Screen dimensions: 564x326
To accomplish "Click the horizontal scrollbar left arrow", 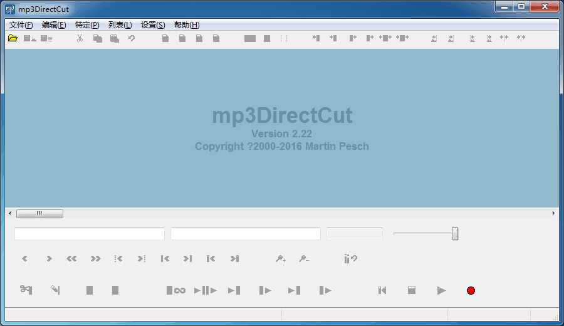I will point(10,213).
